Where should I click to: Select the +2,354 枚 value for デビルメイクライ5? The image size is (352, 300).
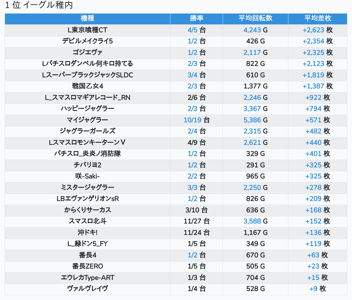click(318, 41)
